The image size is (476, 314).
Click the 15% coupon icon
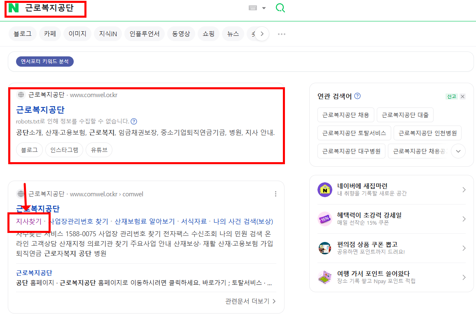tap(325, 219)
